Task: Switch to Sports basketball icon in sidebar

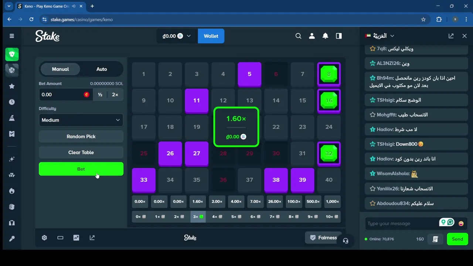Action: click(12, 70)
